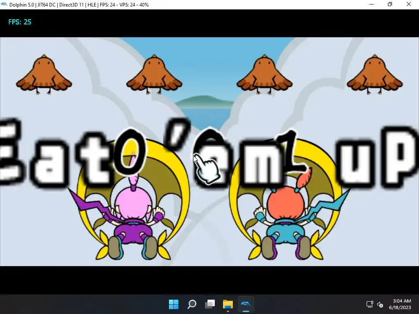419x314 pixels.
Task: Click the Dolphin emulator taskbar icon
Action: pos(246,304)
